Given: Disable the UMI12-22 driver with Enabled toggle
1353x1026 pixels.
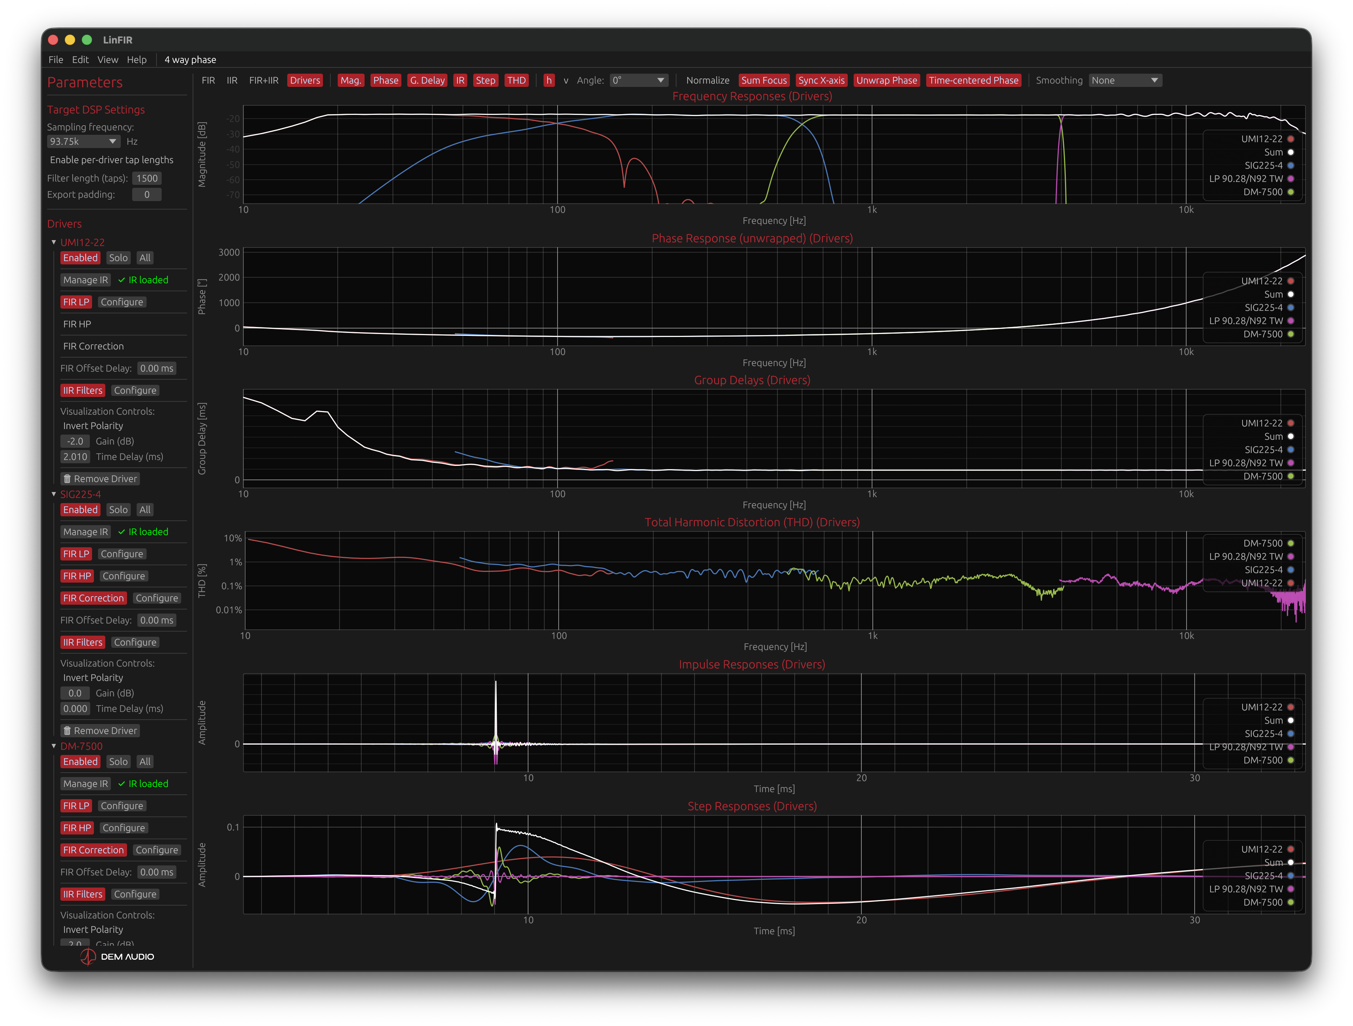Looking at the screenshot, I should click(x=80, y=257).
